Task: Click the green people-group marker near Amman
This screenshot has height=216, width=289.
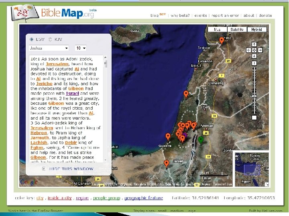Action: point(201,140)
